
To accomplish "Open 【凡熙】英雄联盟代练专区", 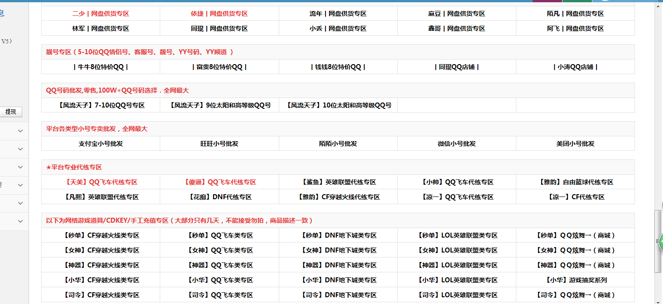I will click(100, 197).
